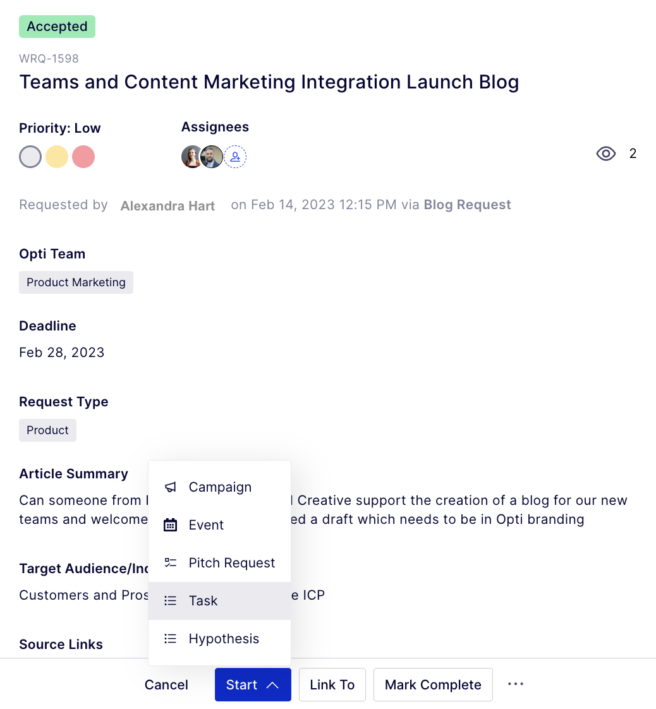This screenshot has width=656, height=709.
Task: Open the Blog Request form link
Action: point(467,205)
